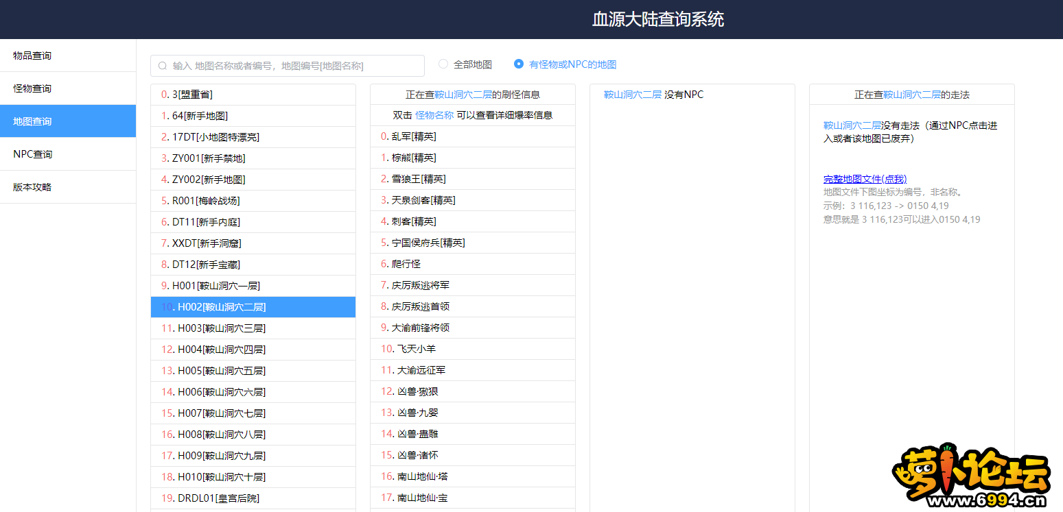Select the 有怪物或NPC的地图 radio button
The height and width of the screenshot is (512, 1063).
point(519,64)
